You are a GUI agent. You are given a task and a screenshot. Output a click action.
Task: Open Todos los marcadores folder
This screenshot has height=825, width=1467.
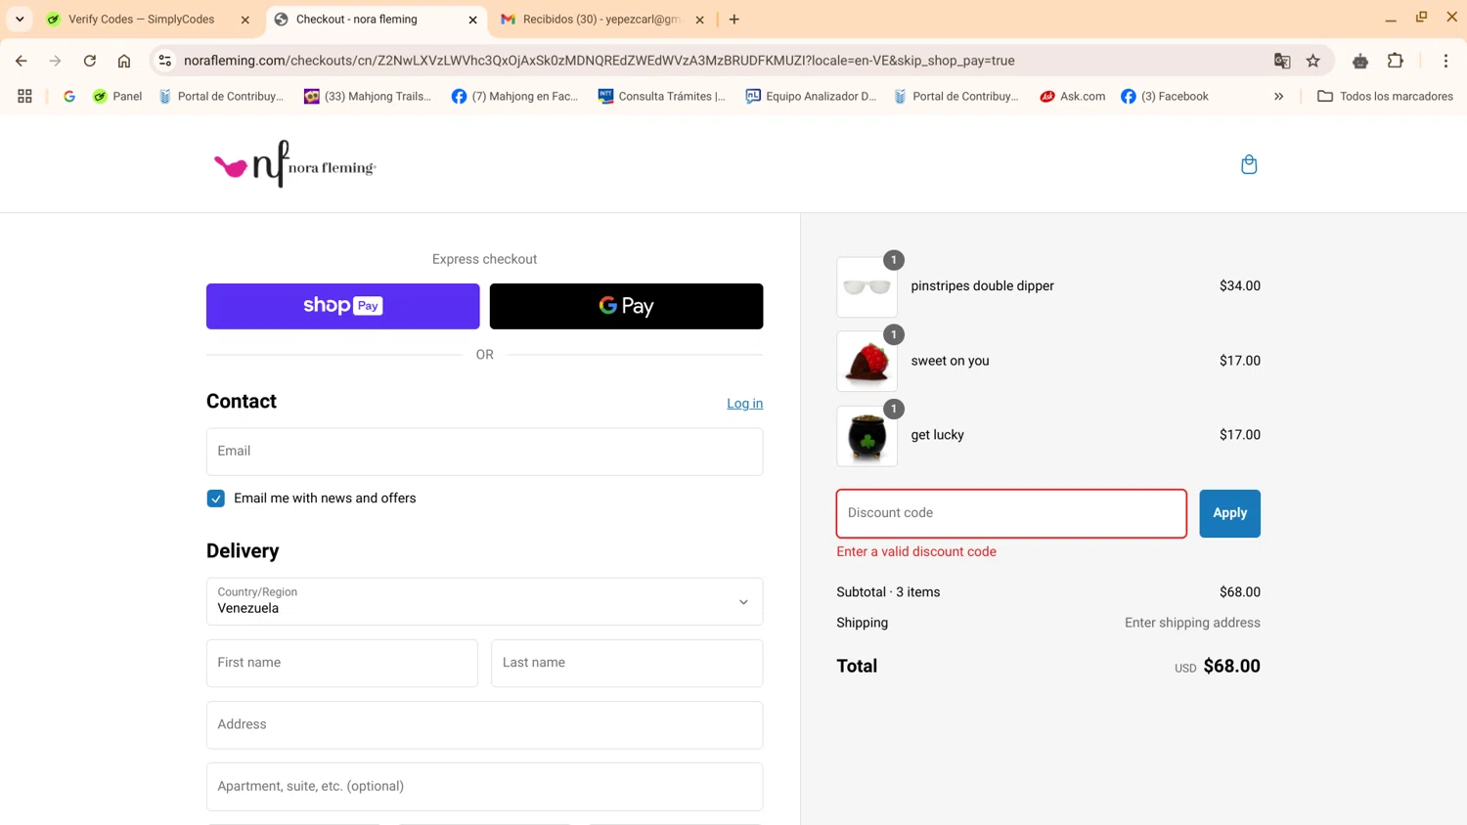point(1385,96)
